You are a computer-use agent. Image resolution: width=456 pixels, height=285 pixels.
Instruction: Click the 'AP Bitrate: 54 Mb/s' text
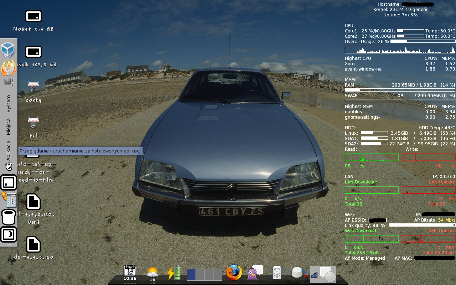[435, 220]
